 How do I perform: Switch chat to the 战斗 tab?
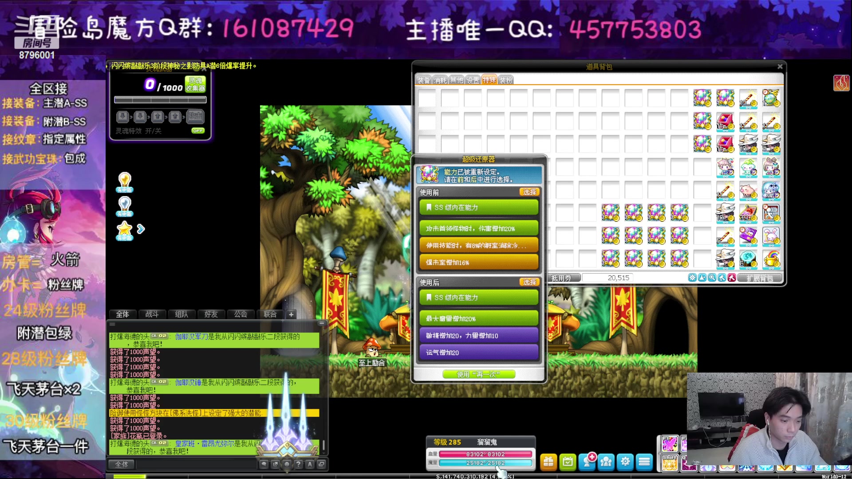coord(152,314)
